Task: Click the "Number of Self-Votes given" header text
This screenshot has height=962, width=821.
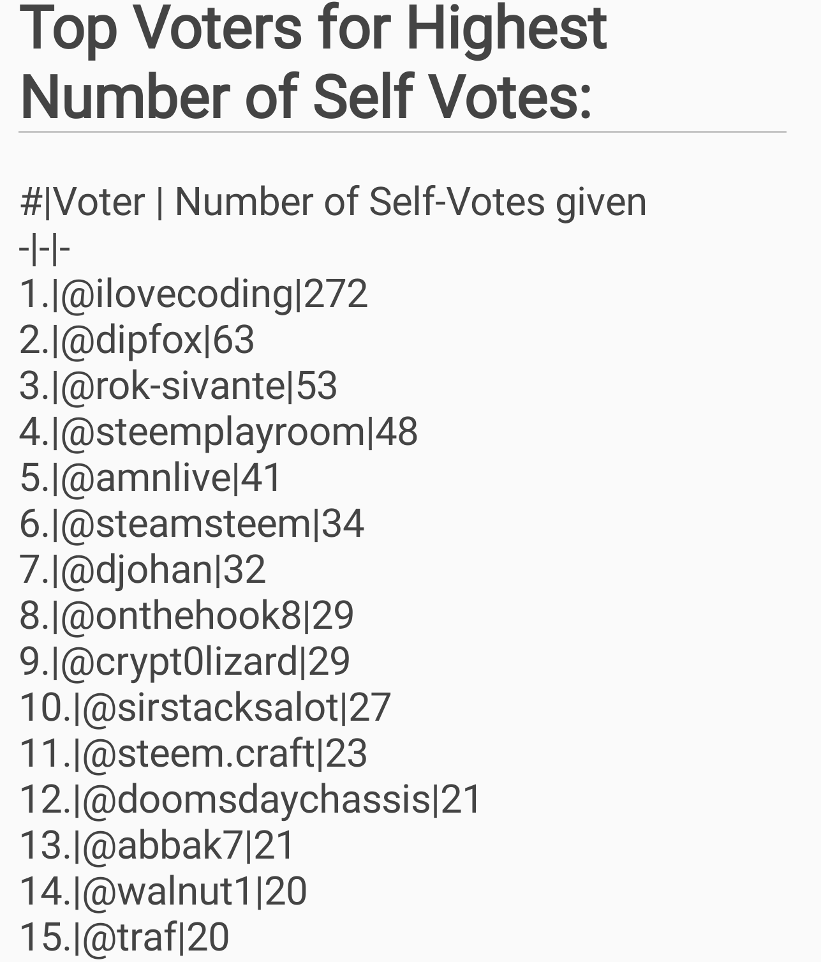Action: tap(410, 202)
